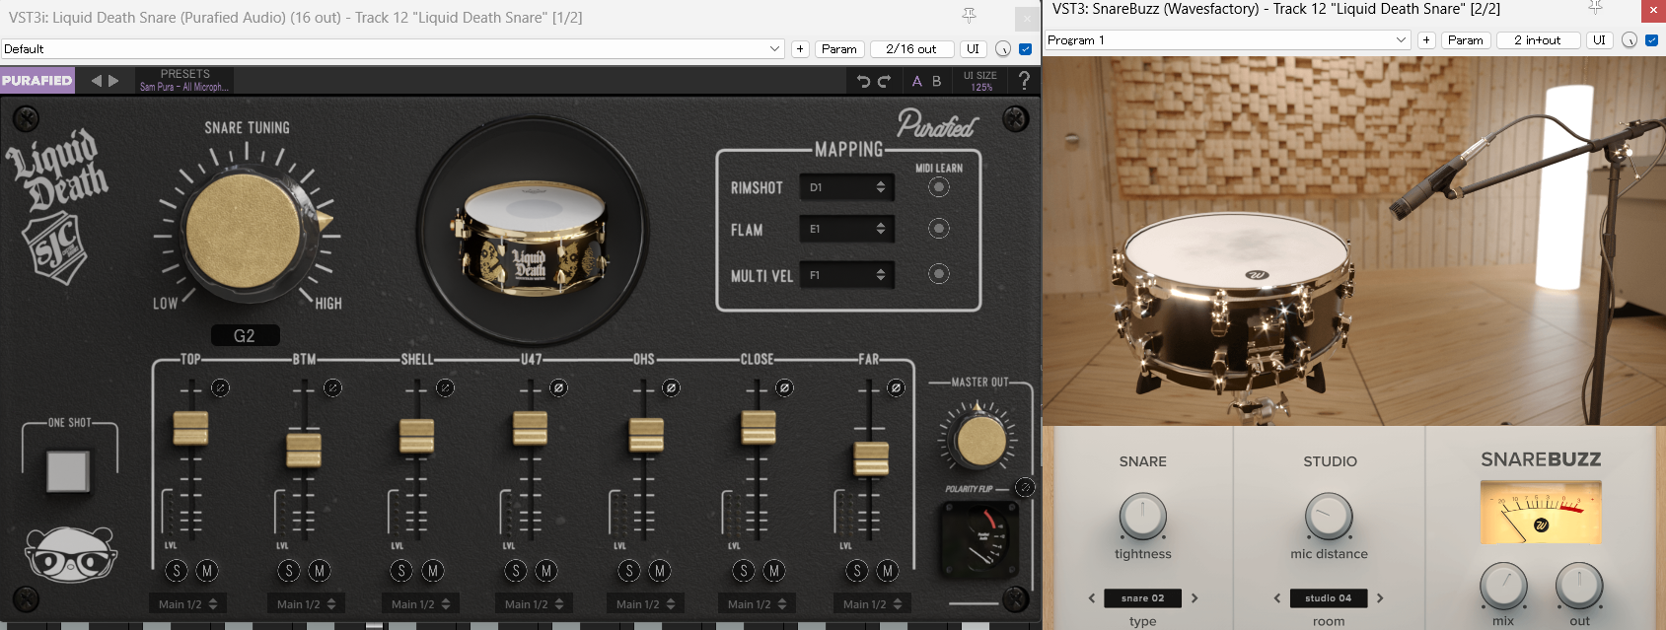The image size is (1666, 630).
Task: Select next snare type in SnareBuzz
Action: [x=1195, y=598]
